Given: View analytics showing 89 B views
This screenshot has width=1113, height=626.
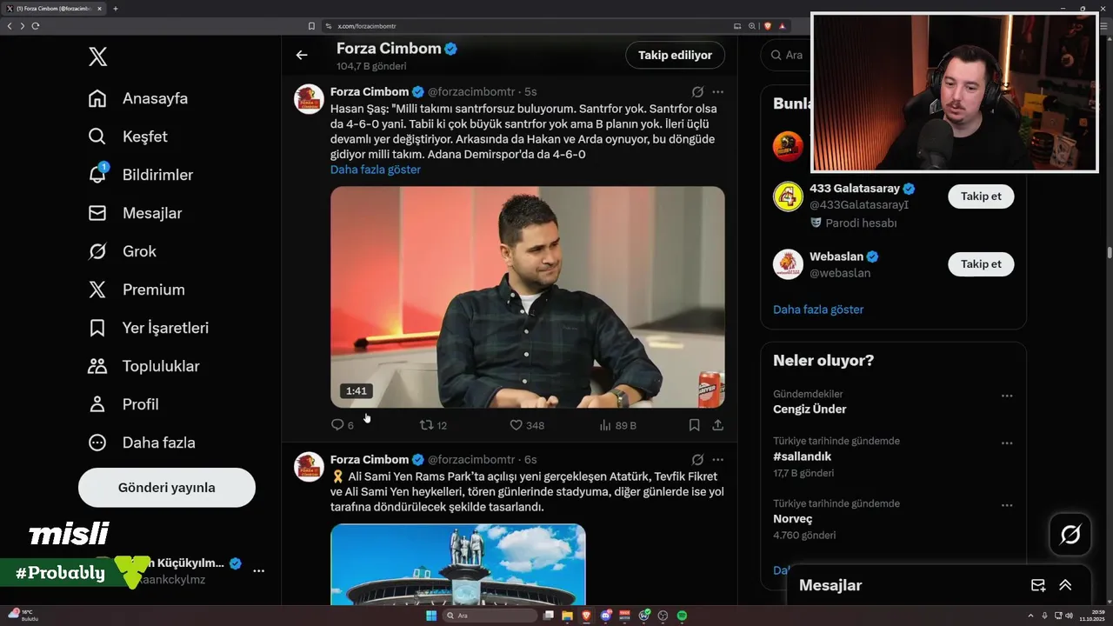Looking at the screenshot, I should pyautogui.click(x=618, y=425).
